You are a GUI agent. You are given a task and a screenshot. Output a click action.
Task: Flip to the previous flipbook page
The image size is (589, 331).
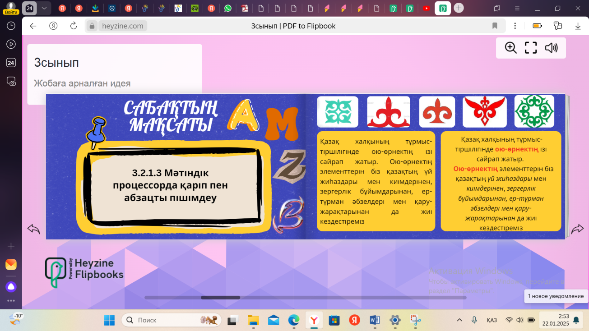[34, 229]
